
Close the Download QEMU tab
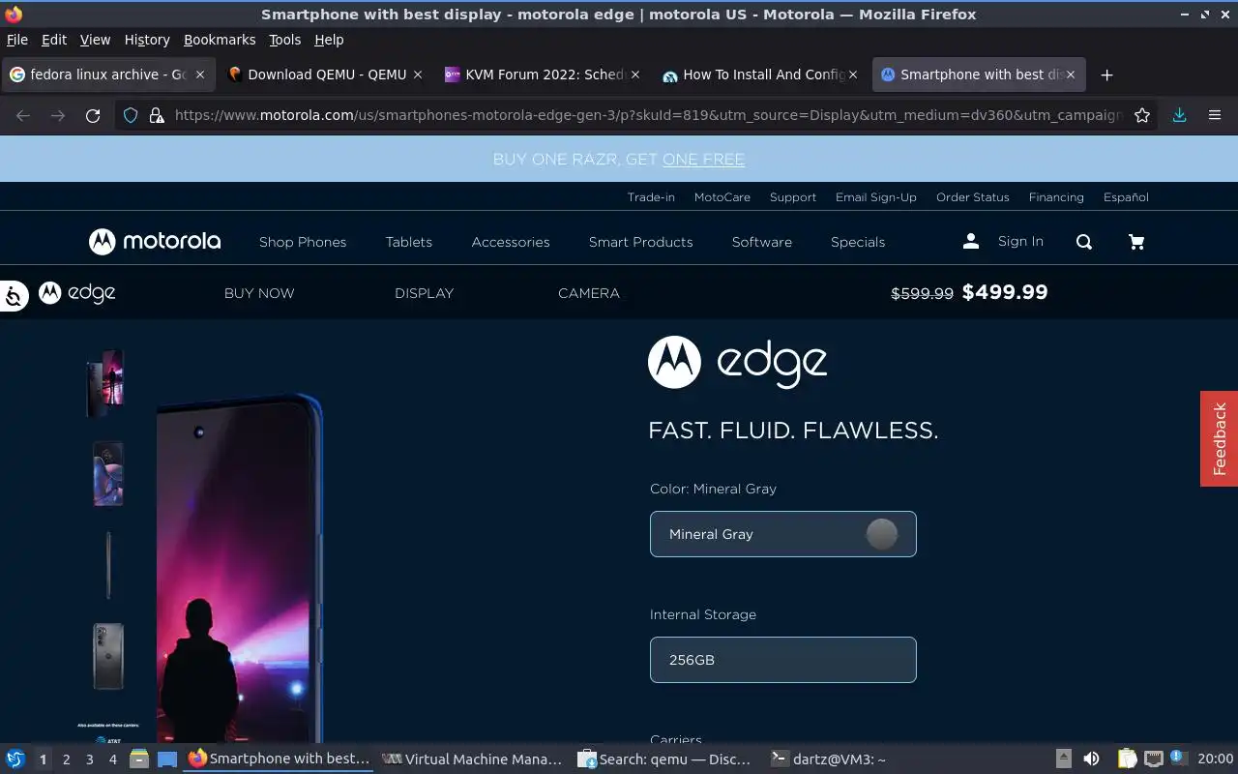tap(418, 74)
